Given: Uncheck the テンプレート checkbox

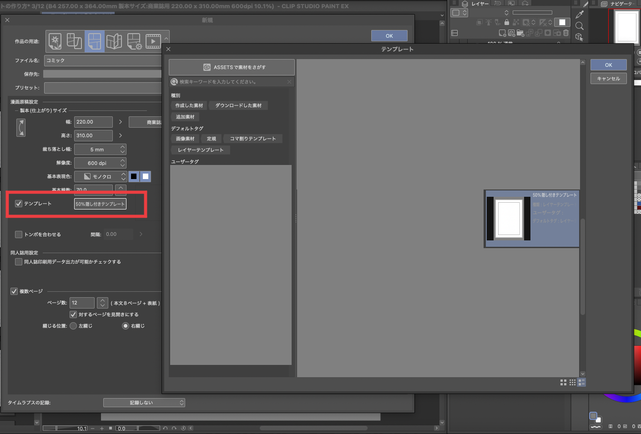Looking at the screenshot, I should [x=19, y=204].
